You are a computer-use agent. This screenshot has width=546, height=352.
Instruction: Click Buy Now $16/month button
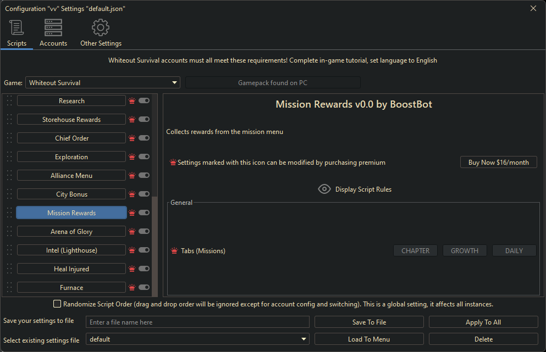point(498,162)
